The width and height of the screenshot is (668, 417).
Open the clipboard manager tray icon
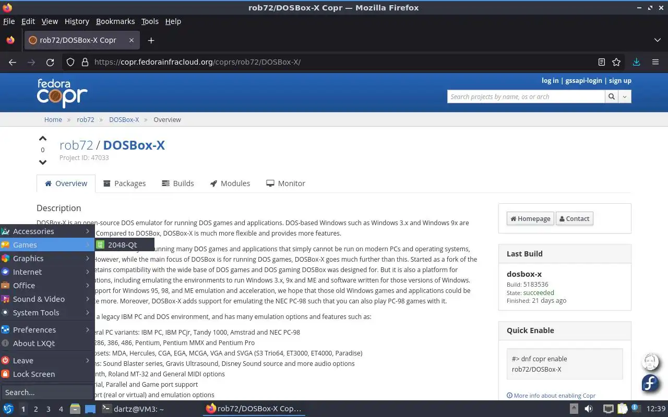(622, 409)
